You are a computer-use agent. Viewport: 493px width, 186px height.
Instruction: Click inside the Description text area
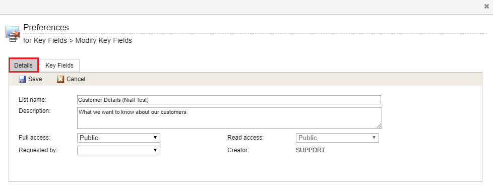(229, 118)
